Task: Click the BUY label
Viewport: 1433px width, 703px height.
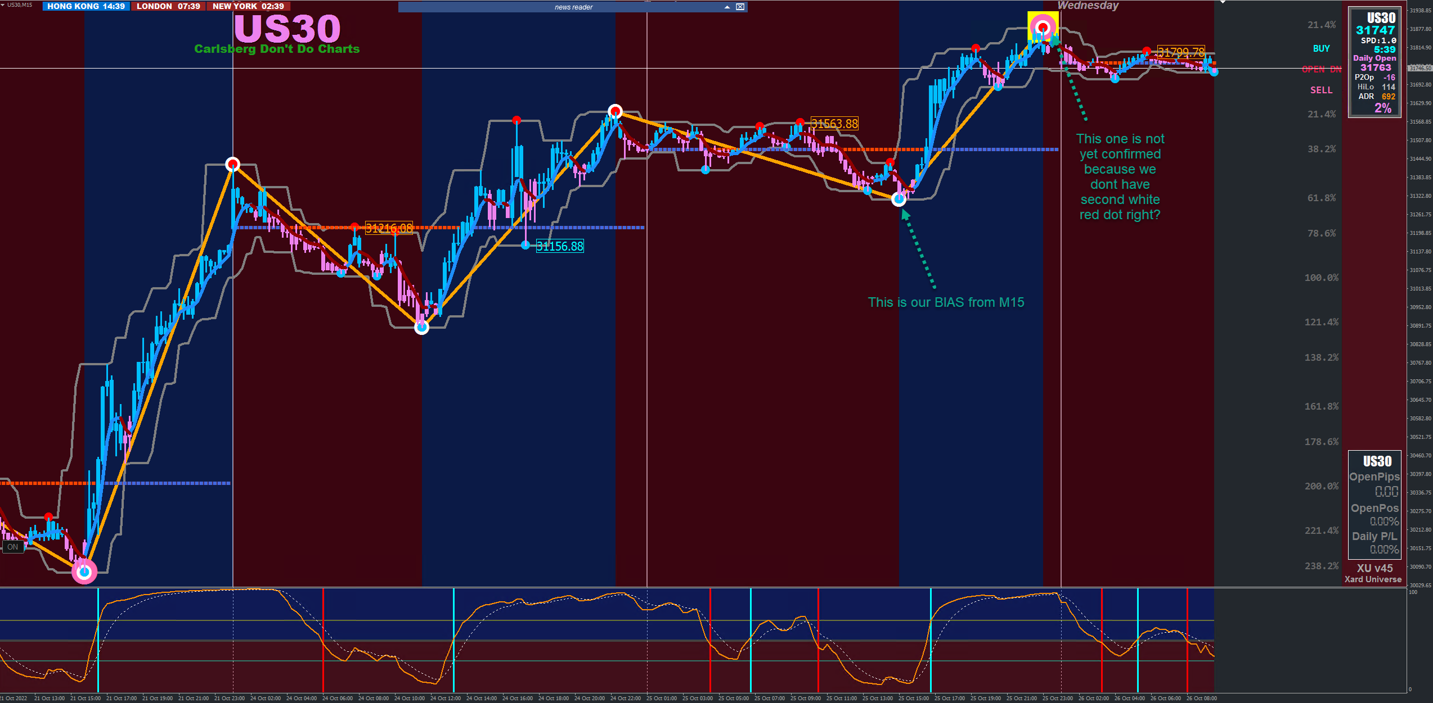Action: tap(1321, 49)
